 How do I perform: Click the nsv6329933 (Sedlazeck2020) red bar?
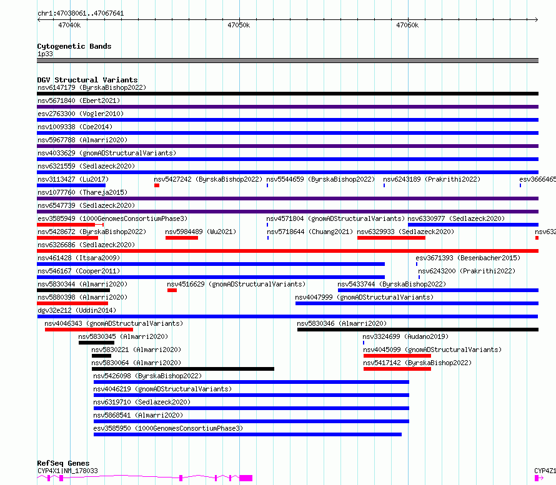pyautogui.click(x=391, y=238)
